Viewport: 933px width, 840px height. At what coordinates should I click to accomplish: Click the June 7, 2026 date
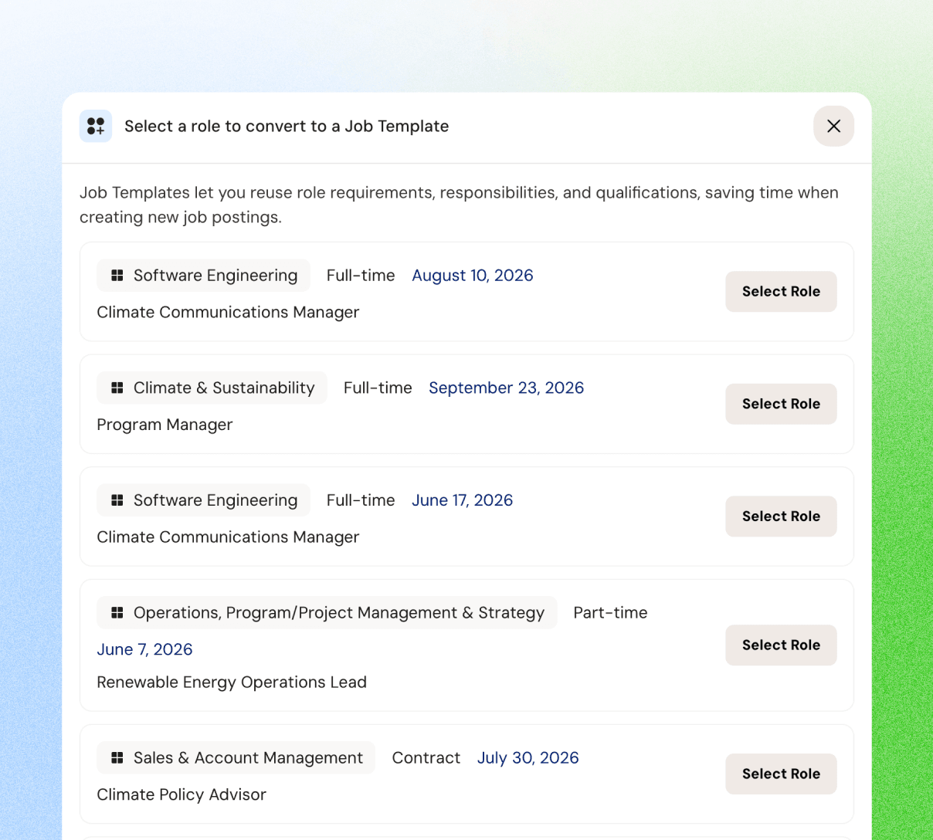point(144,649)
